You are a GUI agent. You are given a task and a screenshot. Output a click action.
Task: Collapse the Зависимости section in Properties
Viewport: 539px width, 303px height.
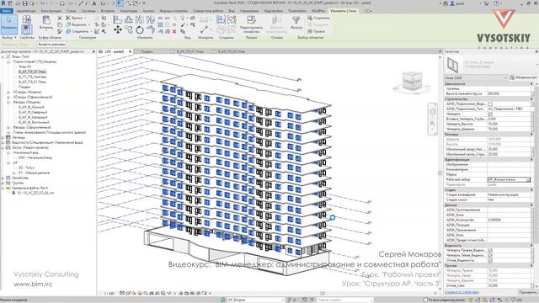[531, 84]
